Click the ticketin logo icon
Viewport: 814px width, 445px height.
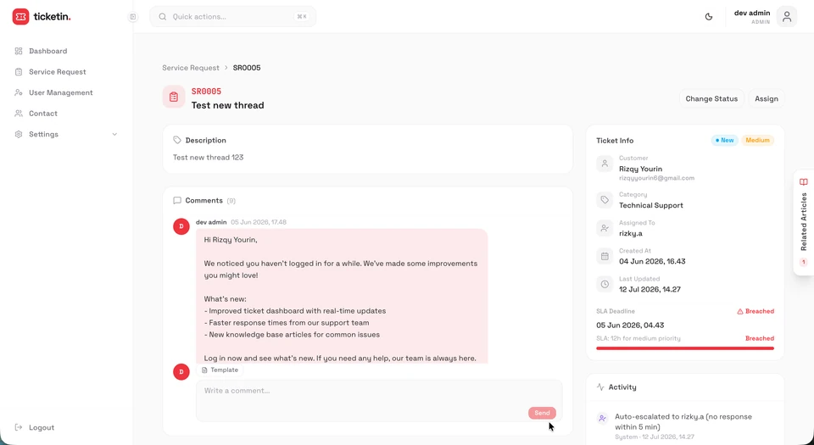[20, 17]
